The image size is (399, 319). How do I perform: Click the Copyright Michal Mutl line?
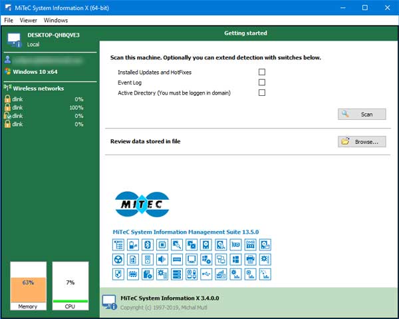[164, 308]
